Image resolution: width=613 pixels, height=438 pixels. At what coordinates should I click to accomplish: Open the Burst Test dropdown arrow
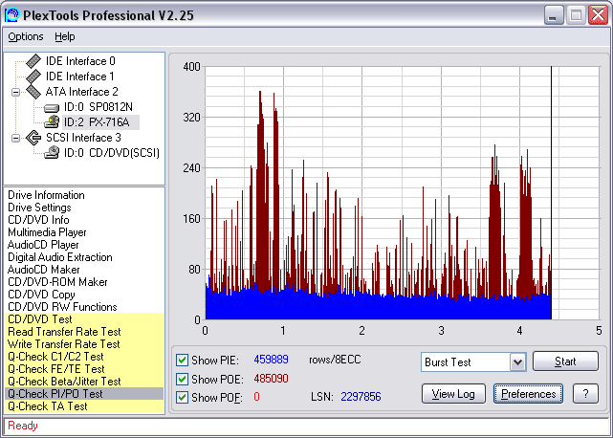pos(517,362)
